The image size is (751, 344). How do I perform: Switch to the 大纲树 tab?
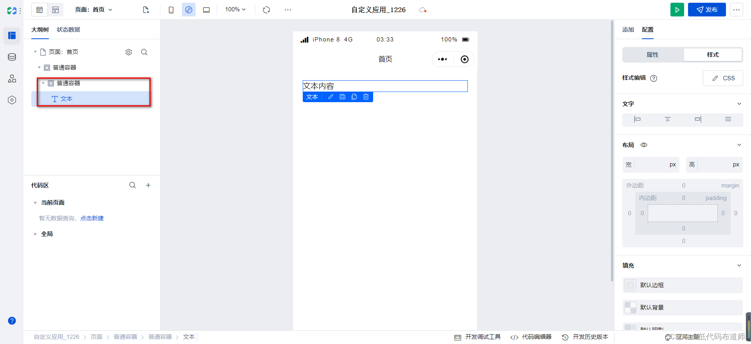click(40, 30)
